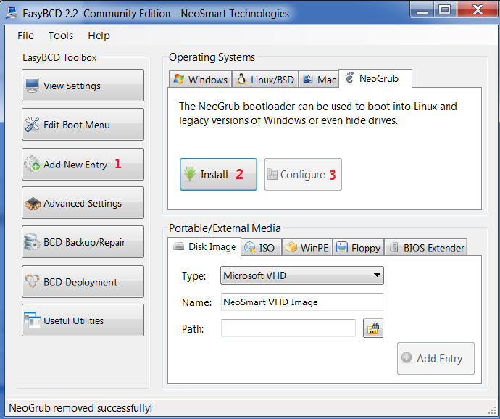Click the wrench icon on Edit Boot Menu

click(32, 125)
